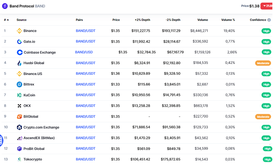Click the Crypto.com Exchange logo icon
This screenshot has width=280, height=166.
[19, 128]
